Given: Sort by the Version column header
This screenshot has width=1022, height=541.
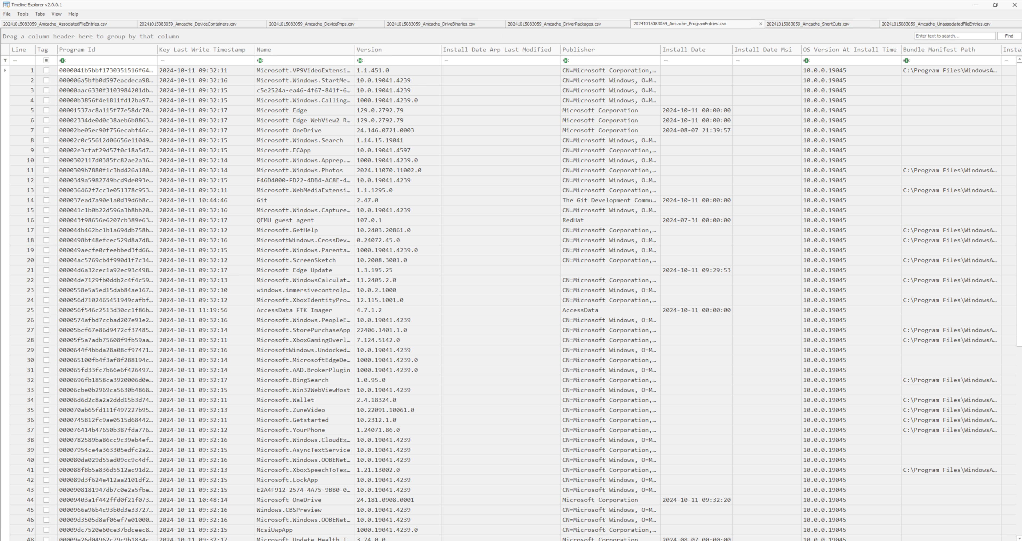Looking at the screenshot, I should click(x=398, y=50).
